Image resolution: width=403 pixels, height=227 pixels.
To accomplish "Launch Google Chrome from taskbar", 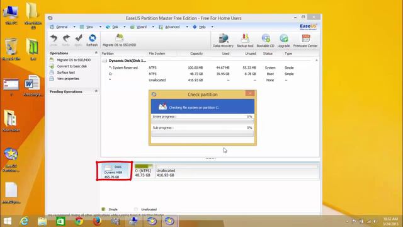I will point(79,221).
